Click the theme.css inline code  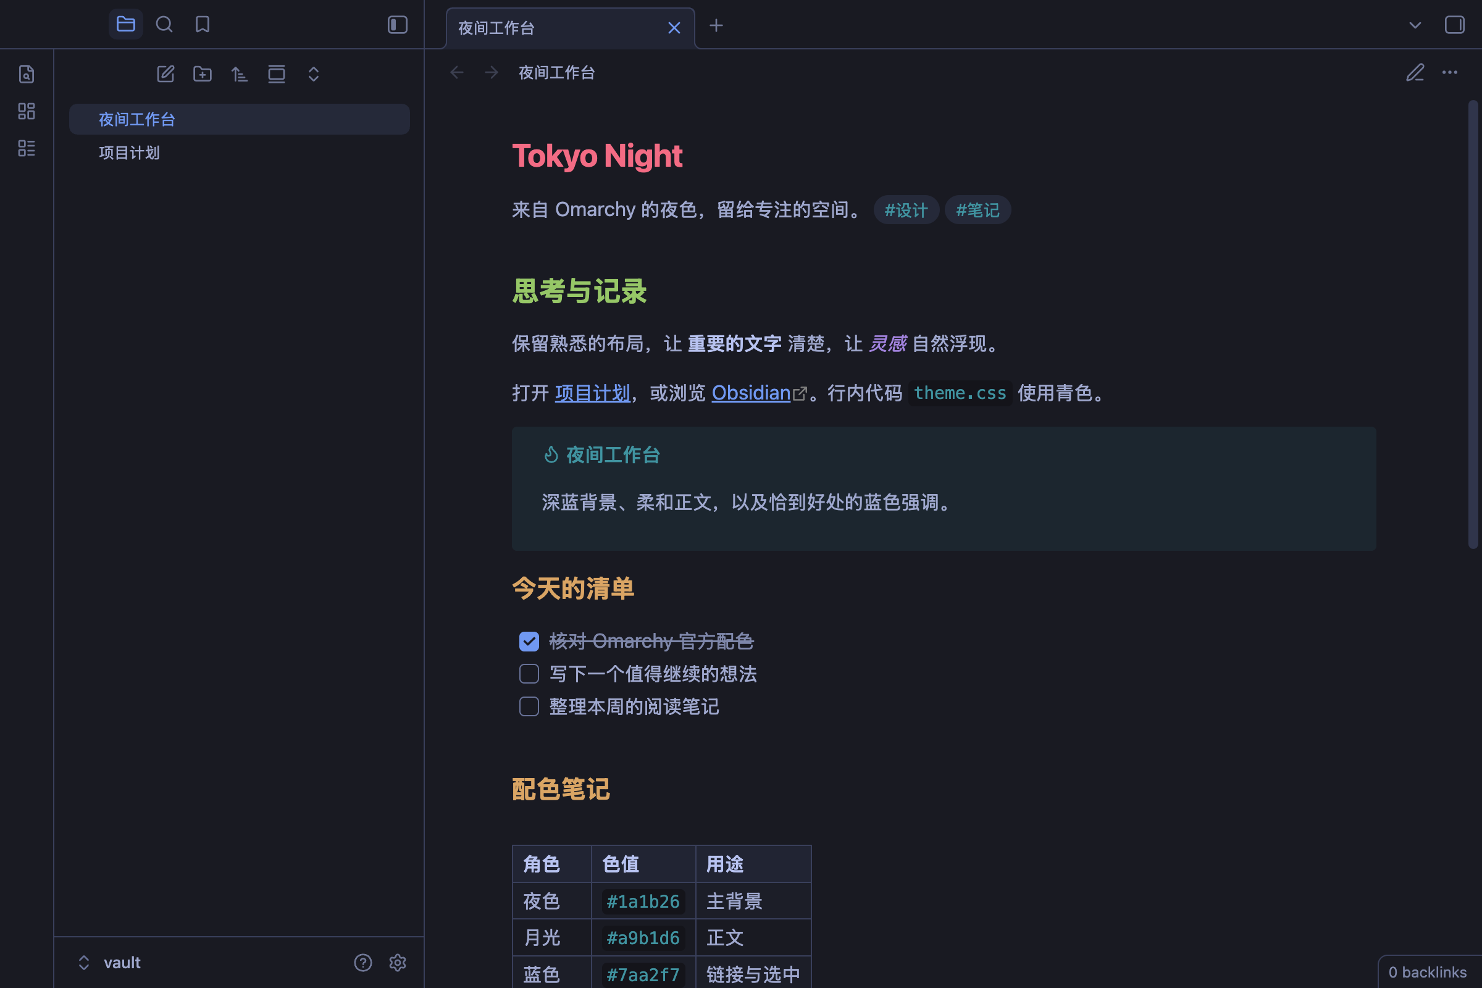(x=960, y=393)
